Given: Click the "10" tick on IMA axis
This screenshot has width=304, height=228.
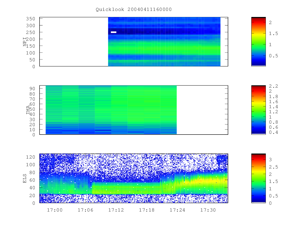Looking at the screenshot, I should pyautogui.click(x=33, y=130).
